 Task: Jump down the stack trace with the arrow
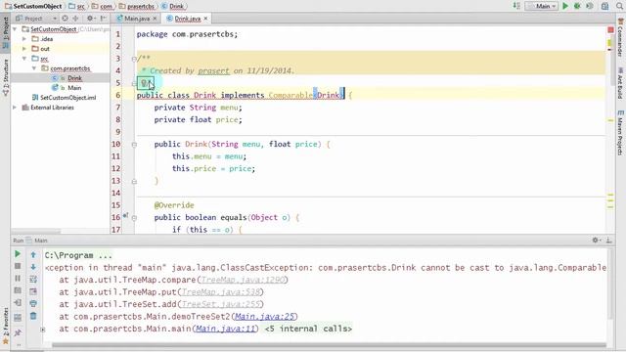point(33,266)
